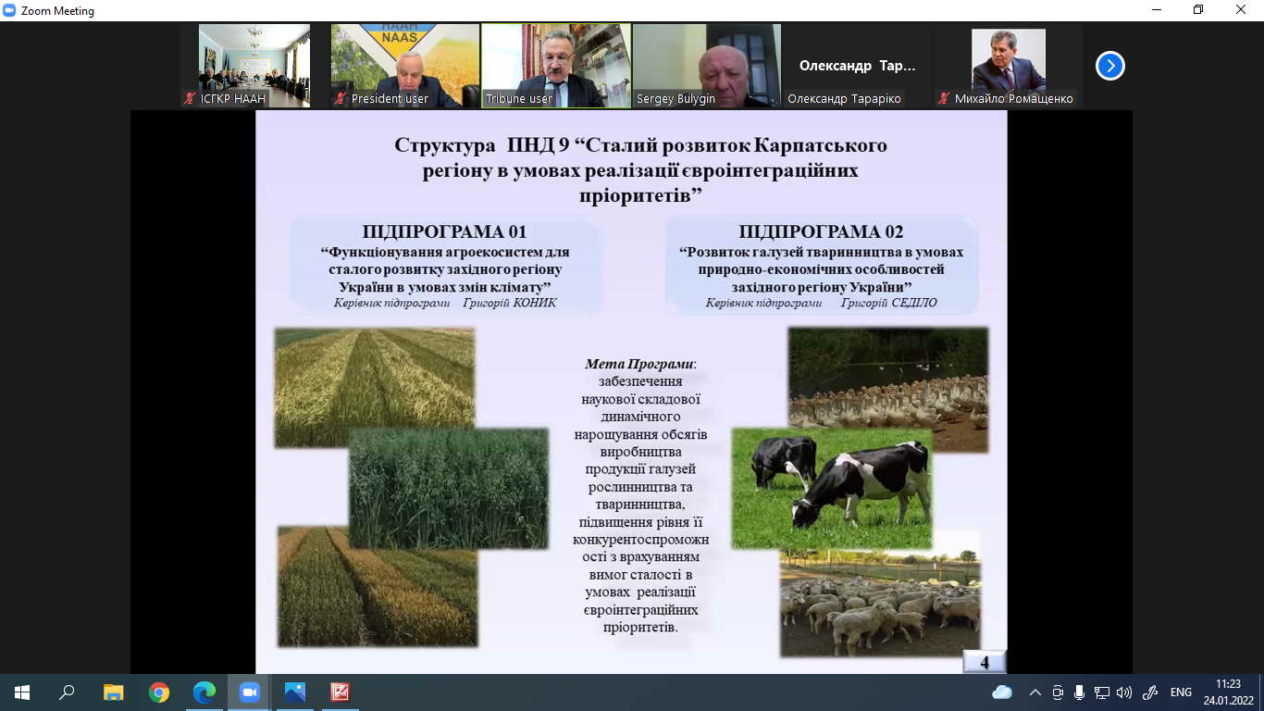Open File Explorer from the taskbar
This screenshot has width=1264, height=711.
[x=113, y=692]
